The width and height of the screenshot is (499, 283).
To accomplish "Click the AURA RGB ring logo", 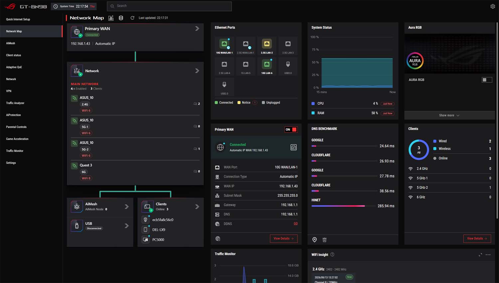I will [415, 61].
